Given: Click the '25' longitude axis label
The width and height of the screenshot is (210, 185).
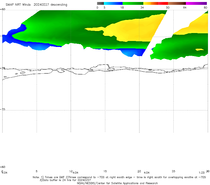Looking at the screenshot, I should coord(173,171).
